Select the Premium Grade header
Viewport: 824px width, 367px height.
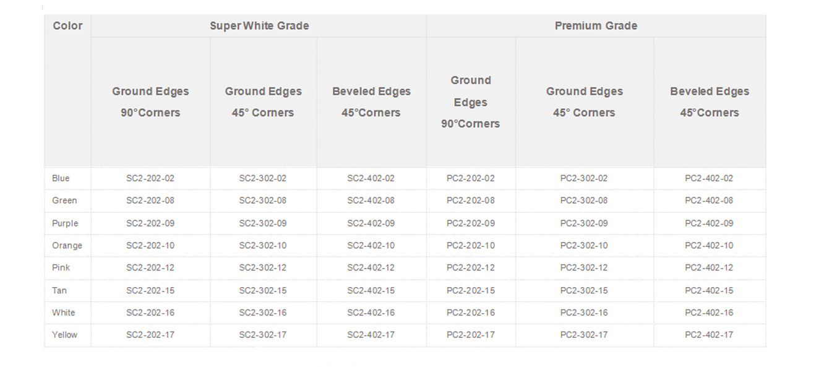[596, 25]
